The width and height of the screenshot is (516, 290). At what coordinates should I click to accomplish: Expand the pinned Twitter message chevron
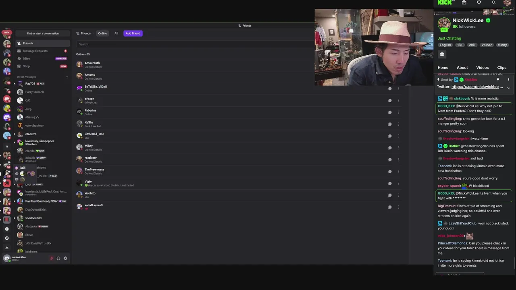tap(508, 88)
